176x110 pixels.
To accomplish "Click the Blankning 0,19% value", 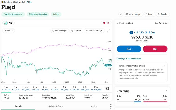I will (87, 98).
